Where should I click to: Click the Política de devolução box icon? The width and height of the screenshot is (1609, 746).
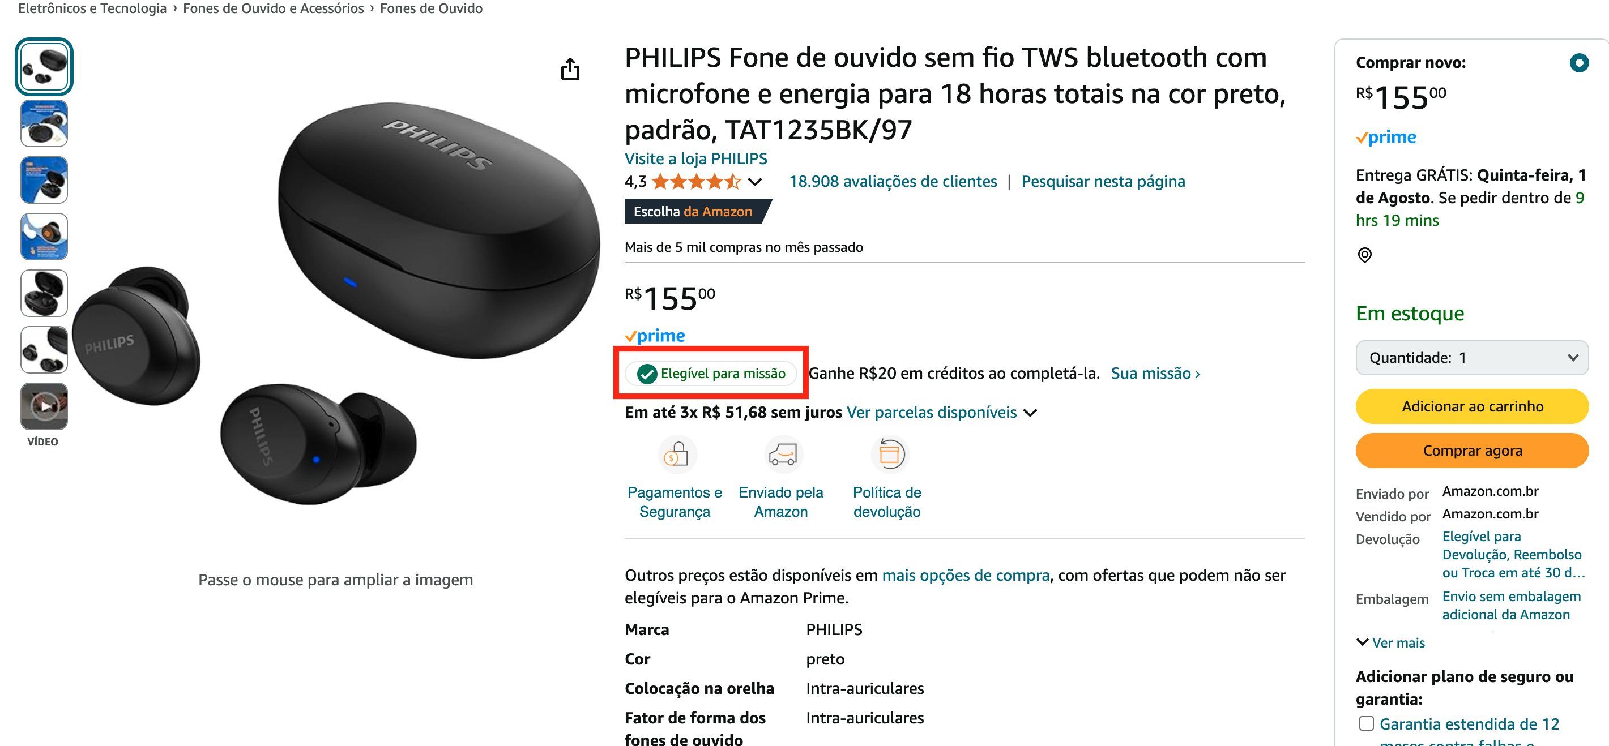click(889, 455)
